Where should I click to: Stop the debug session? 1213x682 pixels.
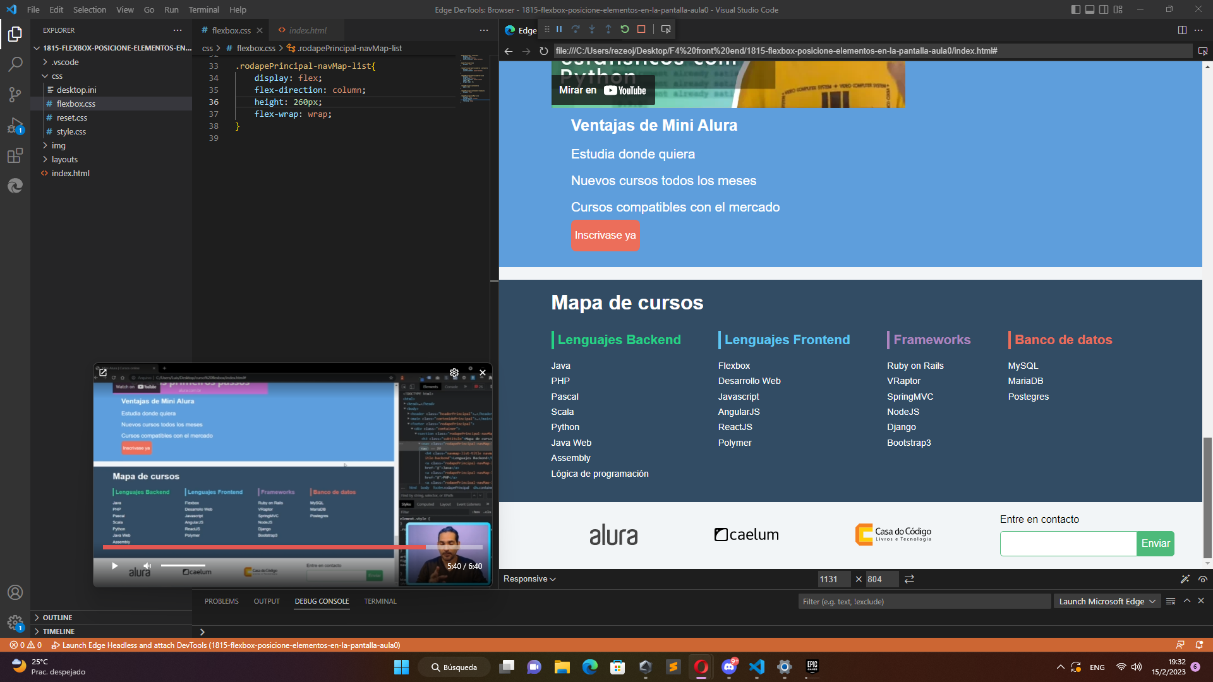pos(641,29)
